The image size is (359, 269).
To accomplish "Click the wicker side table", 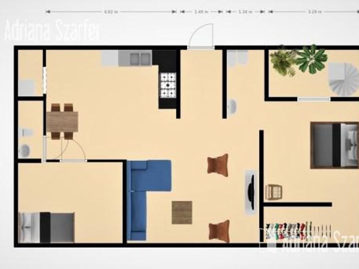I will click(274, 193).
